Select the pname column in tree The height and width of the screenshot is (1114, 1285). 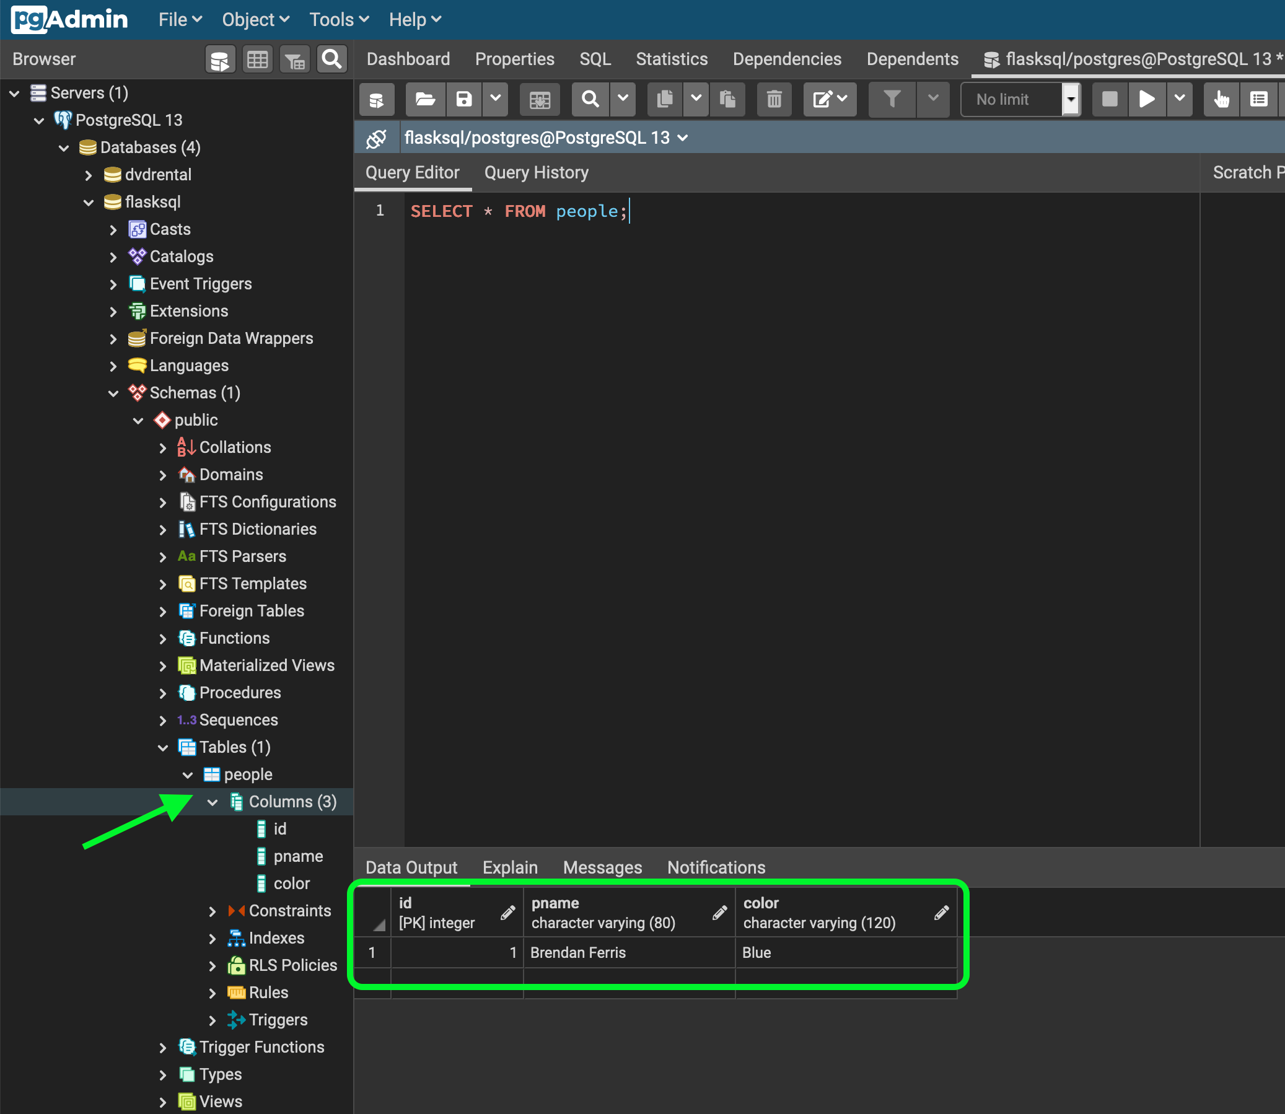[x=298, y=857]
